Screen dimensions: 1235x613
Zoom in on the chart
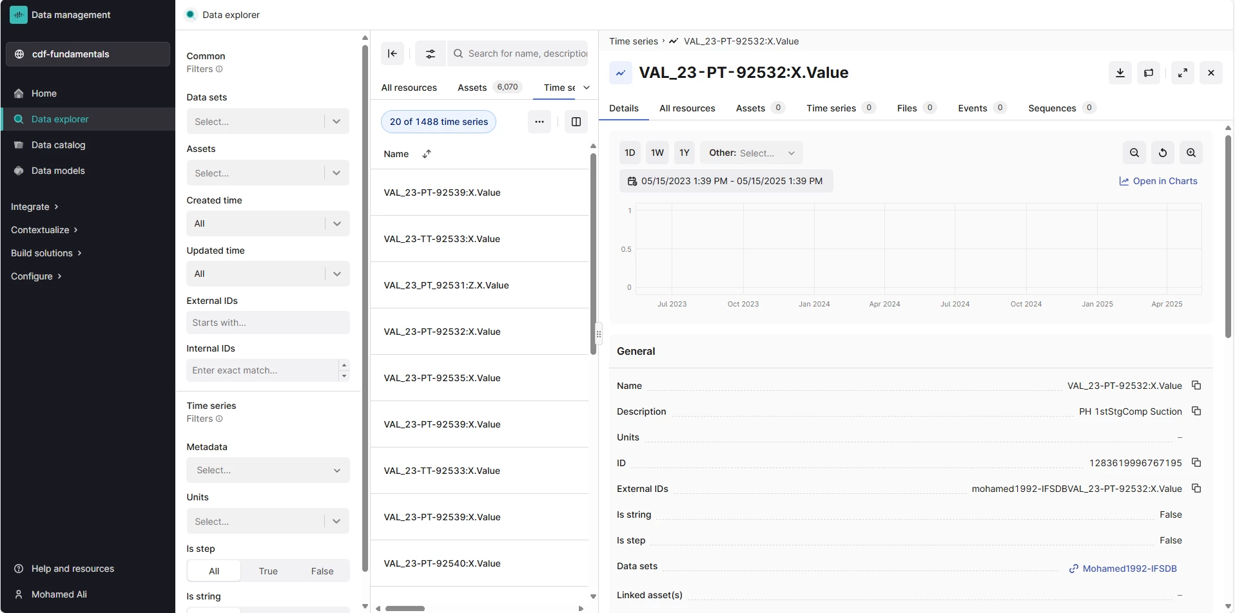click(1191, 153)
